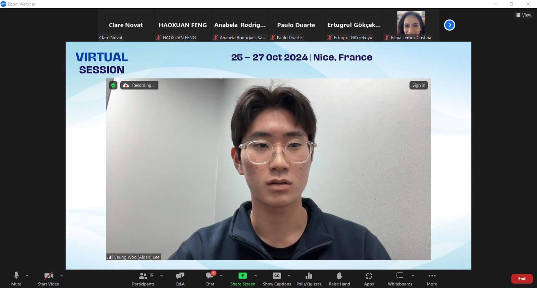Viewport: 537px width, 288px height.
Task: Start Video with the camera toggle
Action: pos(49,279)
